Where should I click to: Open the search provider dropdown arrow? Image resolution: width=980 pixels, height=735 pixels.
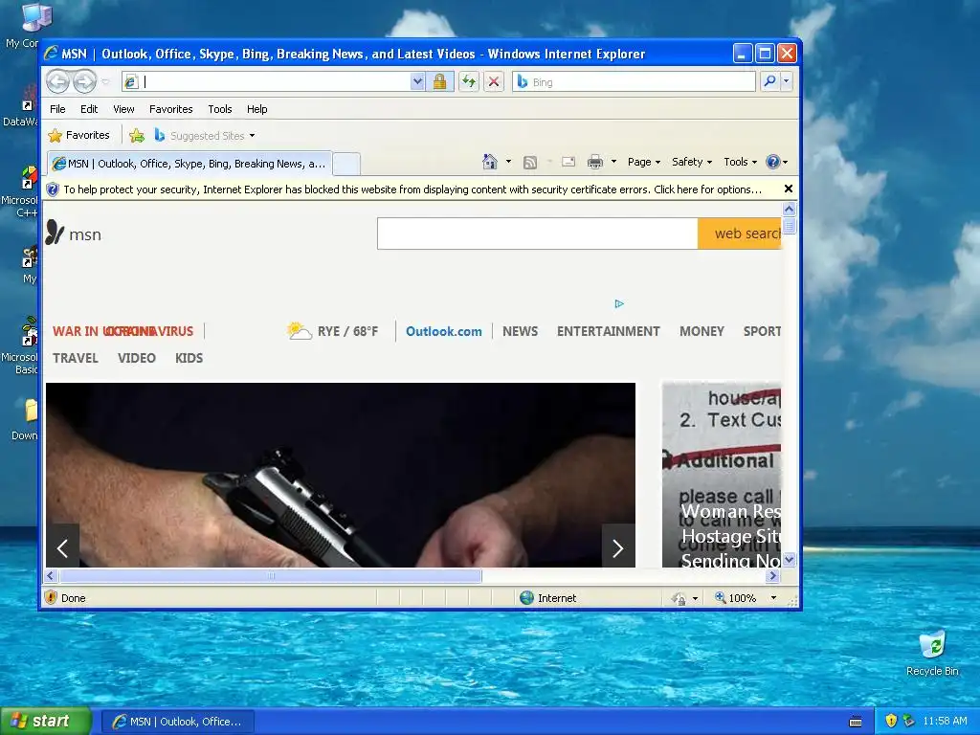[x=787, y=81]
